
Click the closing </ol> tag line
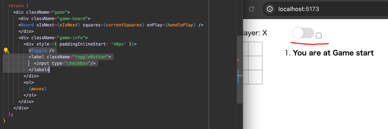30,95
